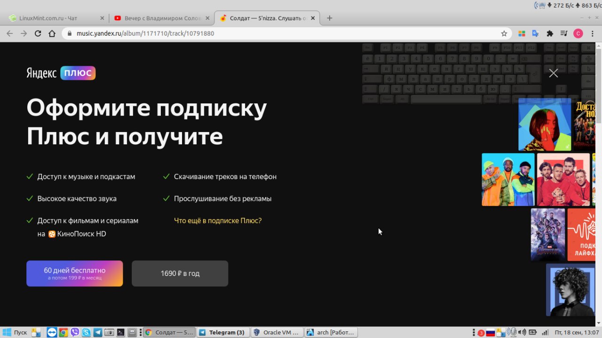
Task: Click the Yandex Plus logo
Action: (x=61, y=73)
